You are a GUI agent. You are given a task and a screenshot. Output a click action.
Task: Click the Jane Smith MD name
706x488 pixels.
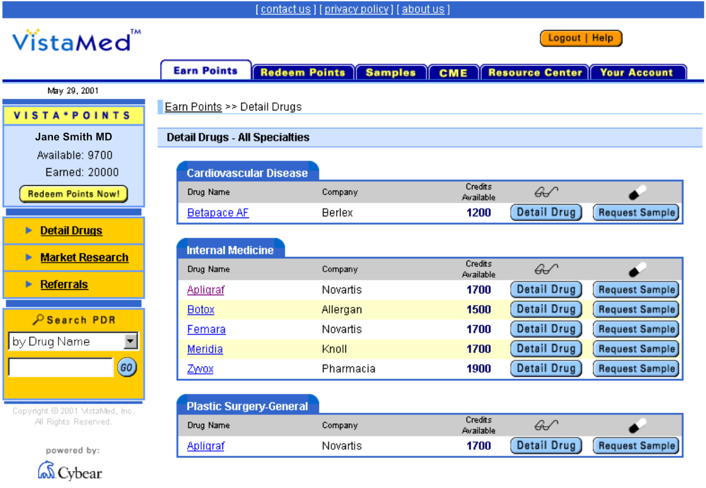pyautogui.click(x=74, y=137)
